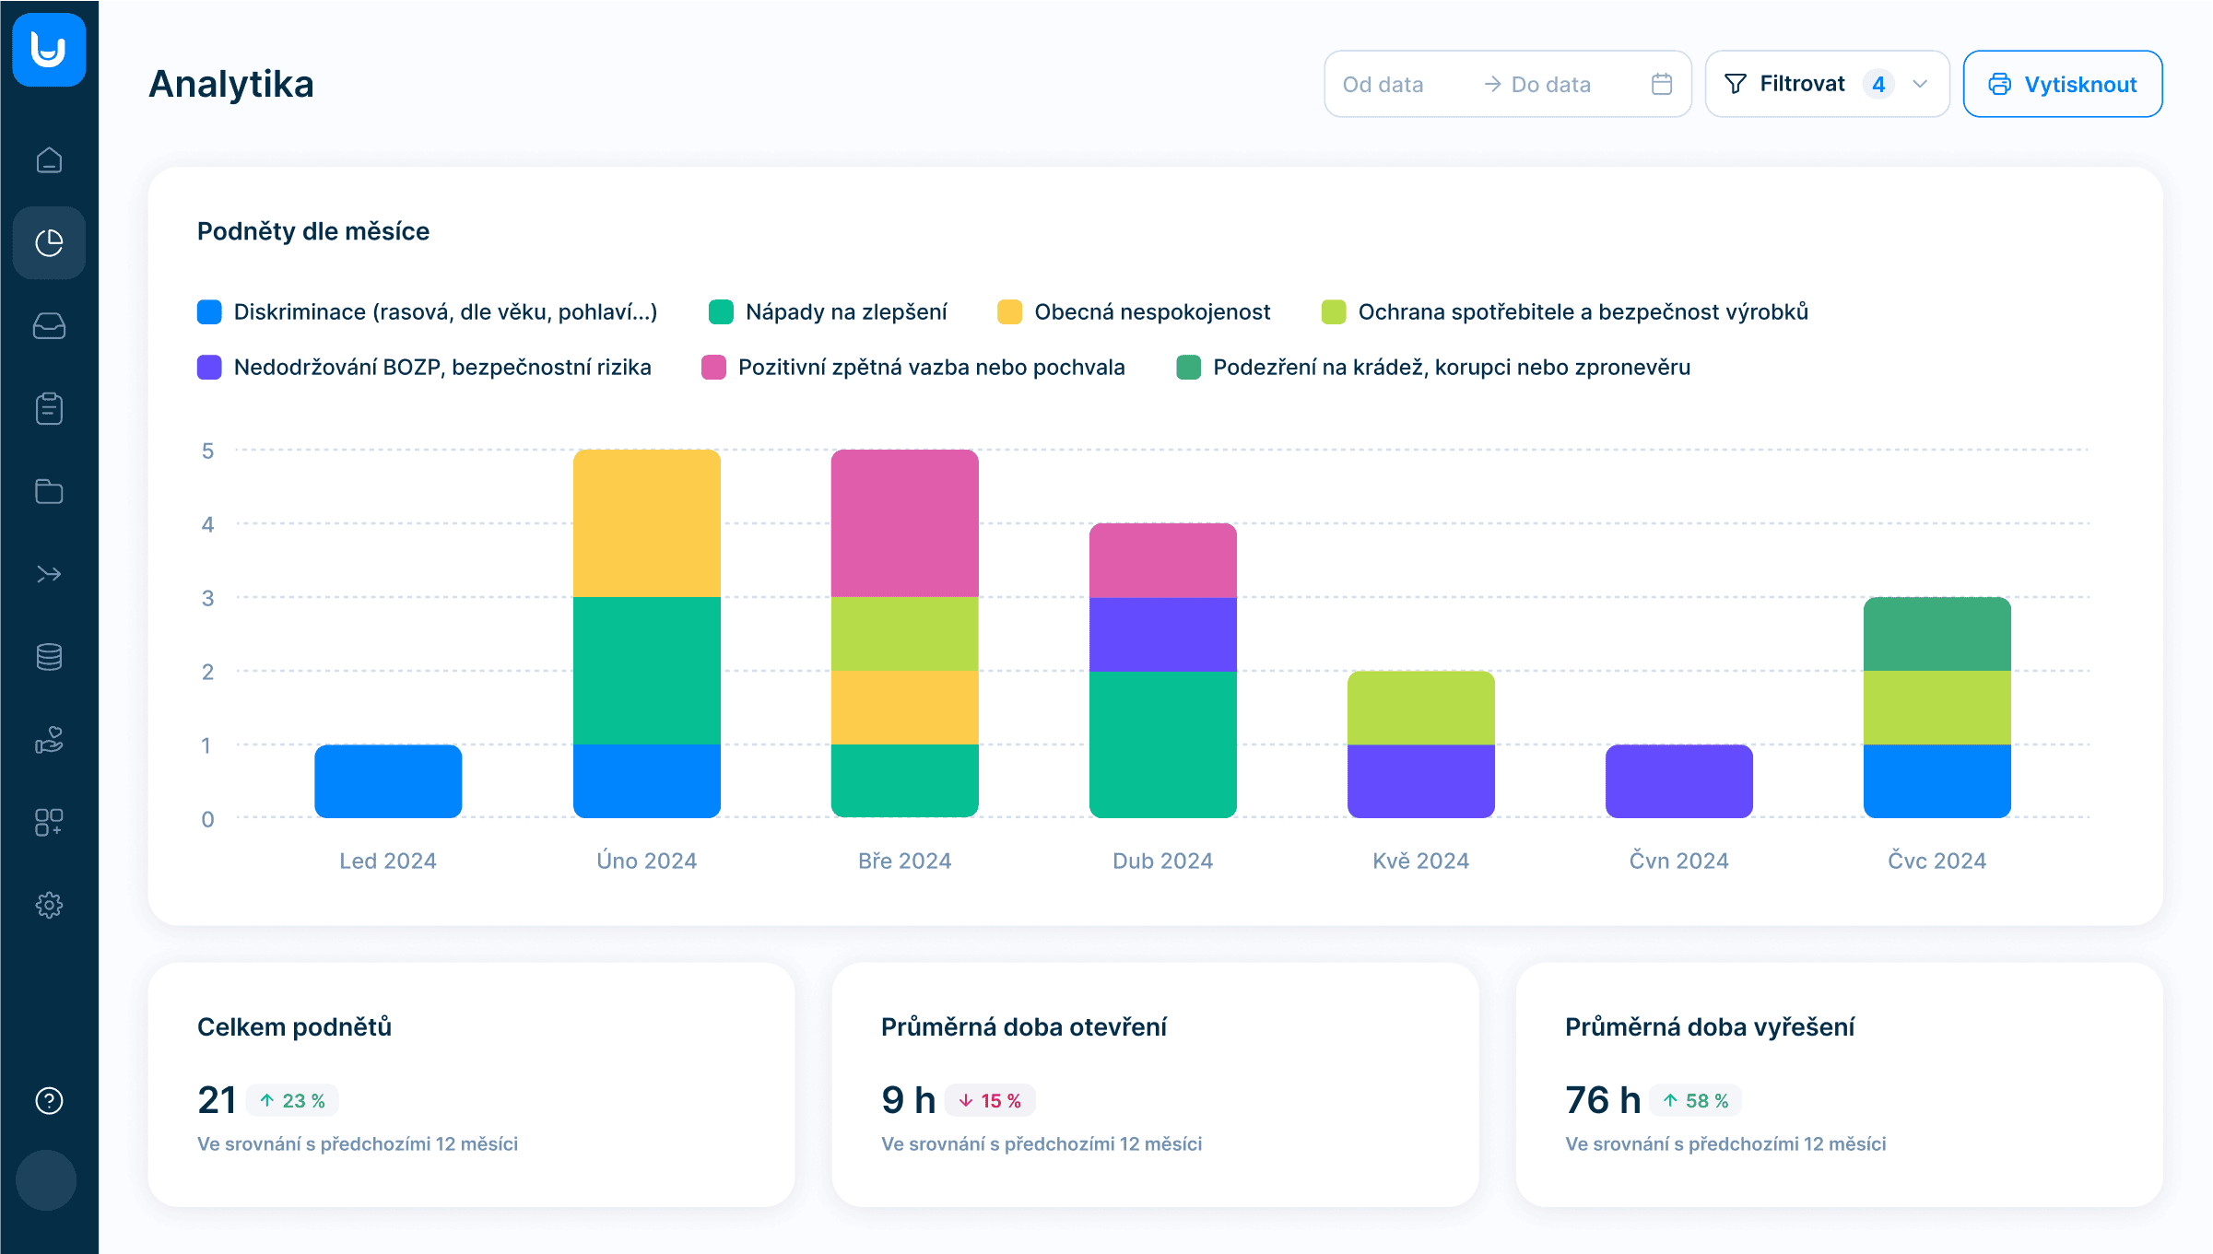This screenshot has height=1254, width=2213.
Task: Click the database stack icon in sidebar
Action: pos(49,657)
